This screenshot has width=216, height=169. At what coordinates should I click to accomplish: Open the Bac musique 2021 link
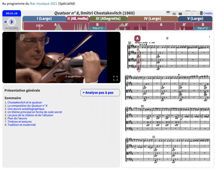pos(44,4)
